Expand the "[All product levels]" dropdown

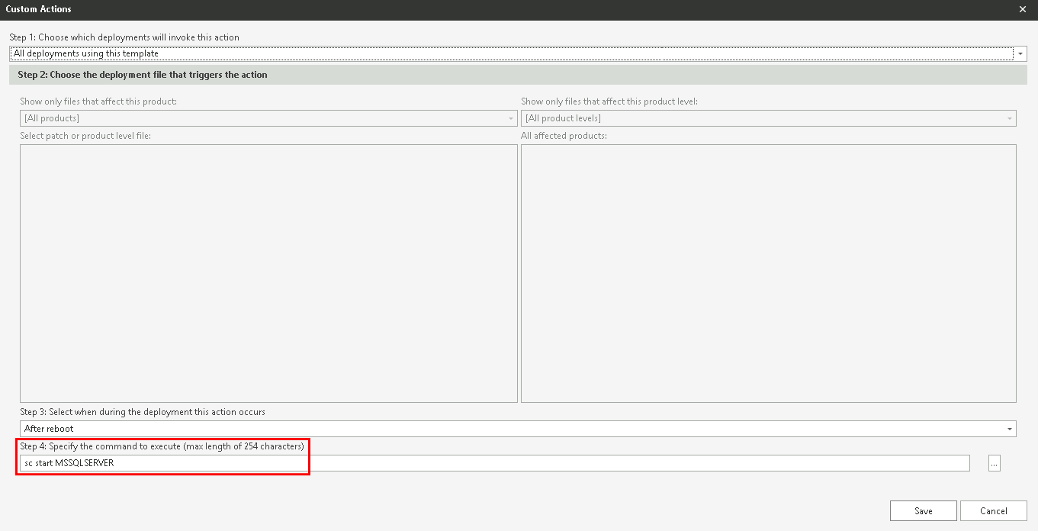pyautogui.click(x=1008, y=118)
